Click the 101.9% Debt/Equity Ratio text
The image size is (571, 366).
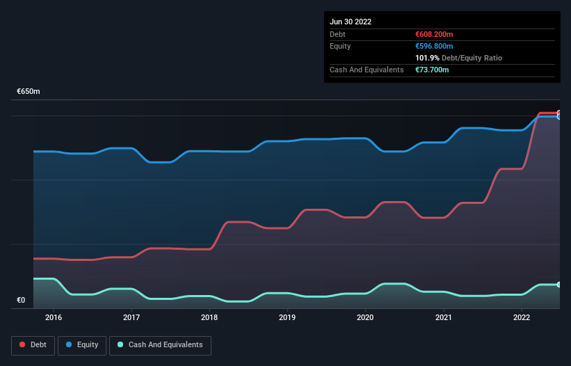tap(458, 58)
